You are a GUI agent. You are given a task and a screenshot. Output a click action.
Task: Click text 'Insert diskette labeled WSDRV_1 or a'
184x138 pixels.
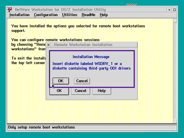click(87, 64)
